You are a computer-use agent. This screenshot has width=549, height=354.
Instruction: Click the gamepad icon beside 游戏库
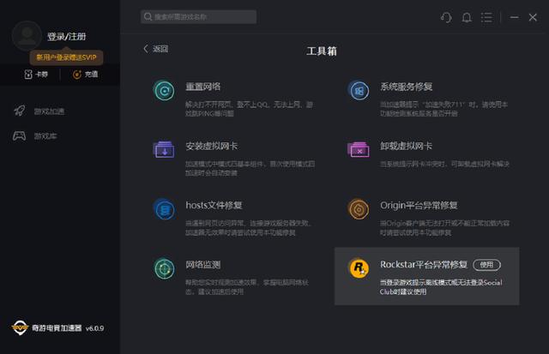19,135
